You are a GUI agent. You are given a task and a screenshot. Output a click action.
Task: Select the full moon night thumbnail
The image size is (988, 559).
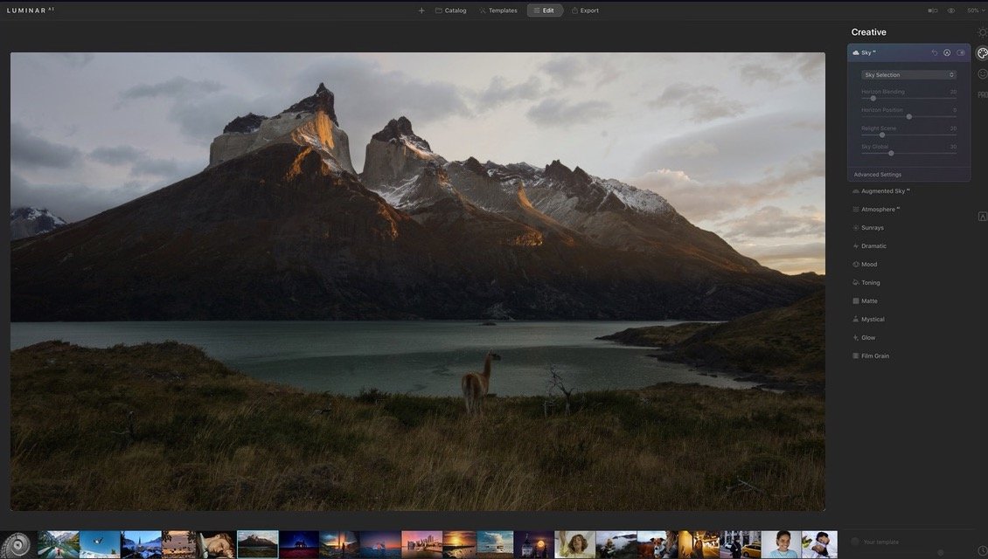click(x=533, y=544)
